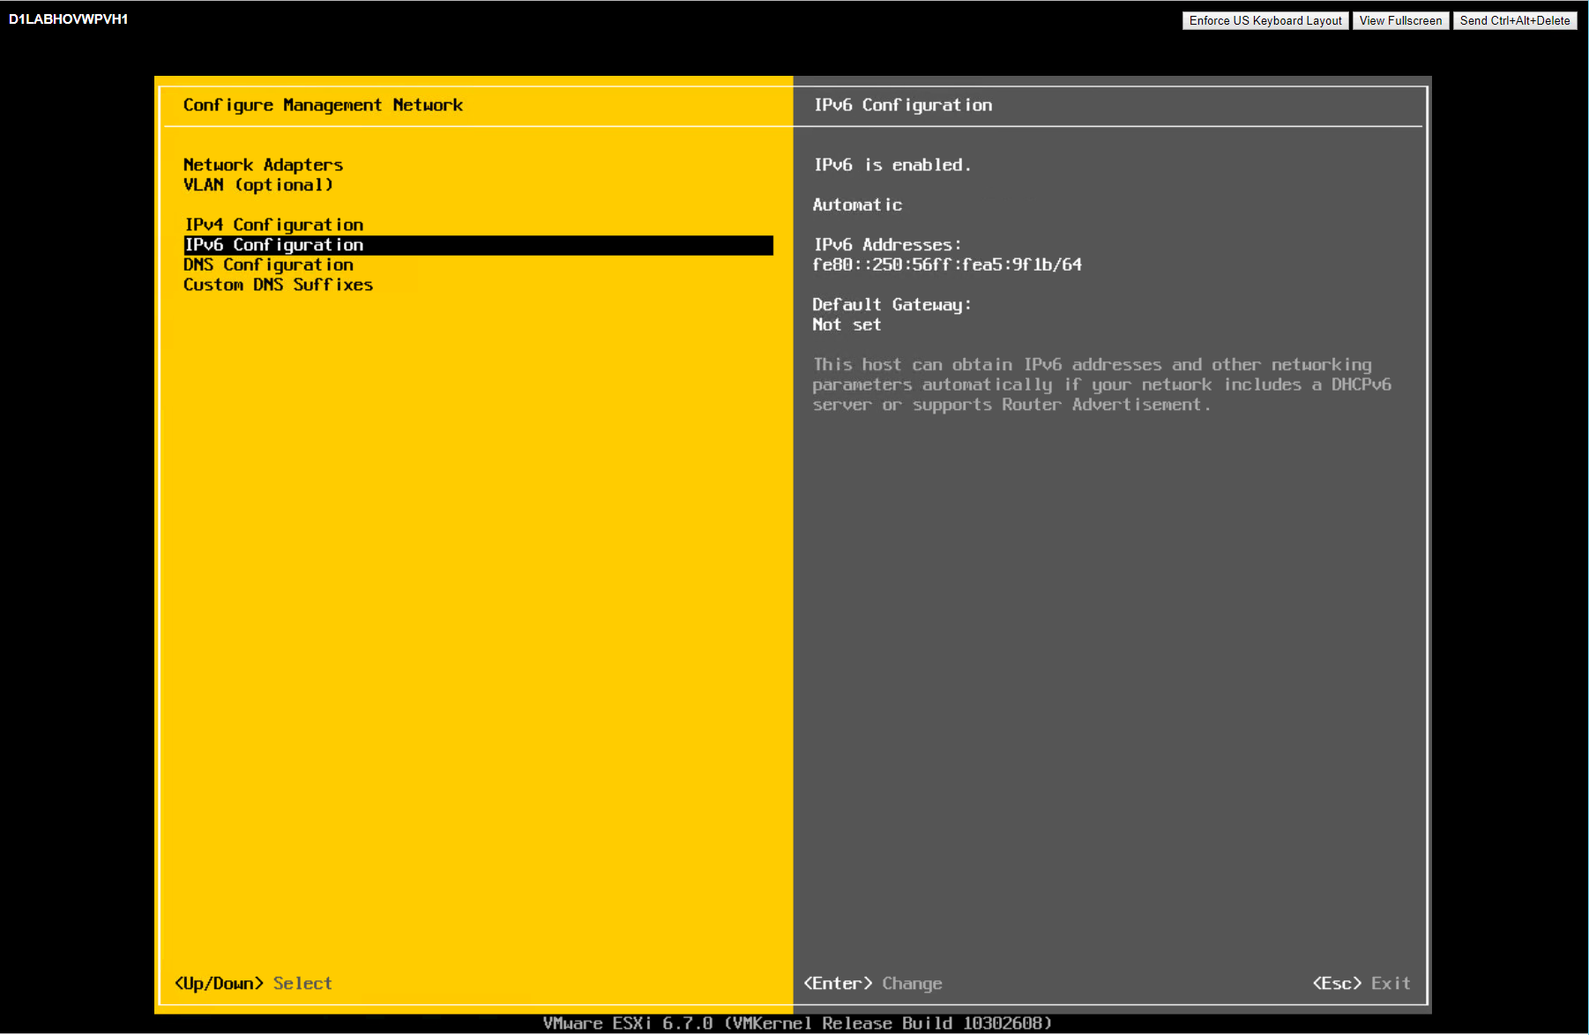The image size is (1589, 1035).
Task: Click D1LABHOVWPVH1 console hostname title
Action: point(68,19)
